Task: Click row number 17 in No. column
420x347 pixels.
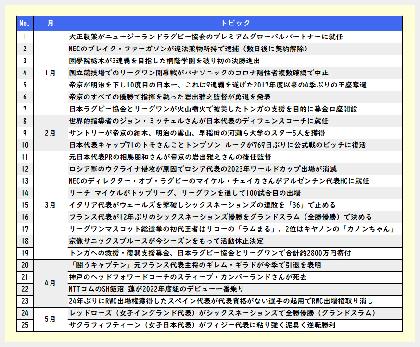Action: pos(24,229)
